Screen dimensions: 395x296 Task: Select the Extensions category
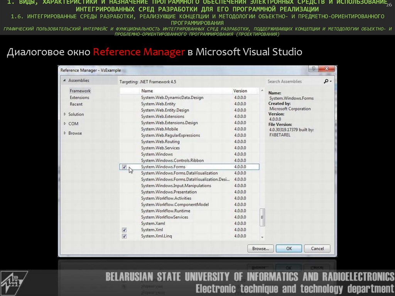pyautogui.click(x=79, y=98)
